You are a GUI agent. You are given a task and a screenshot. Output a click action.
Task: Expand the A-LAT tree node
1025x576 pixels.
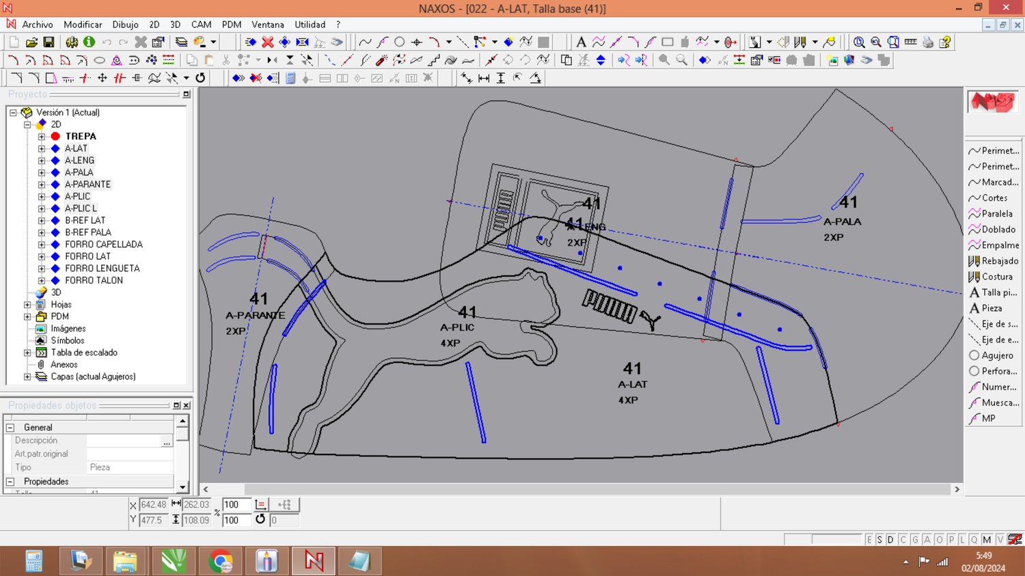point(41,148)
